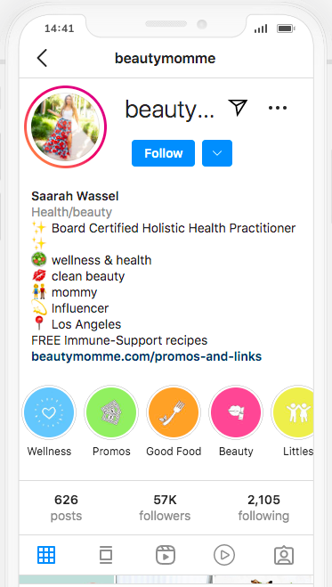The image size is (332, 587).
Task: Open the Beauty story highlight
Action: (x=236, y=412)
